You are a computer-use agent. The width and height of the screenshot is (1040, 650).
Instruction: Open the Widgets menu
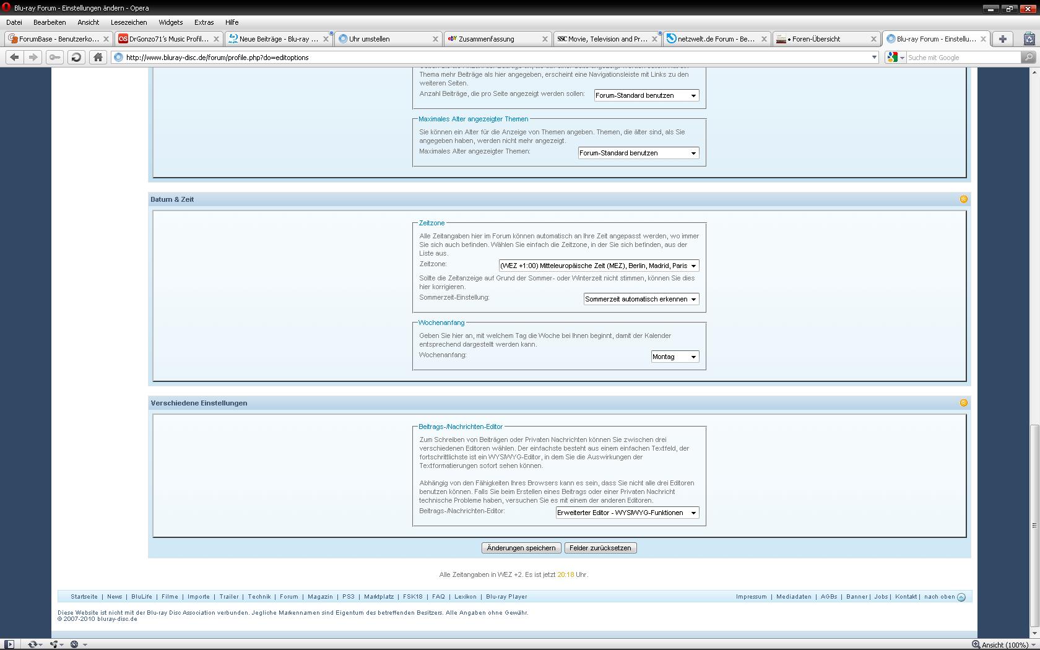coord(170,22)
